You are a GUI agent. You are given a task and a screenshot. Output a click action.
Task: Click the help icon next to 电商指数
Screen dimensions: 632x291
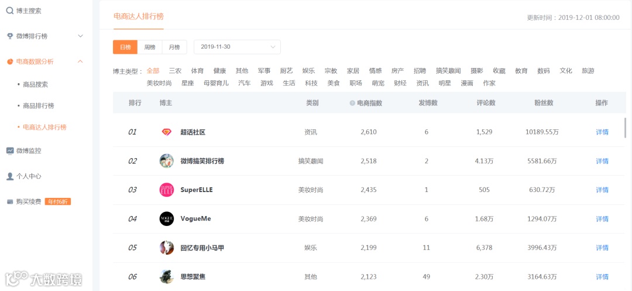[x=352, y=103]
